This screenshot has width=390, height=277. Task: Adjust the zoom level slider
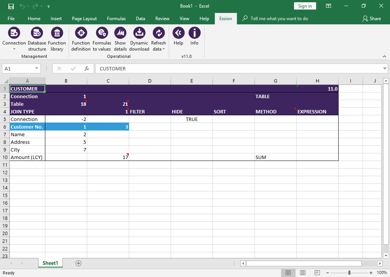(350, 273)
